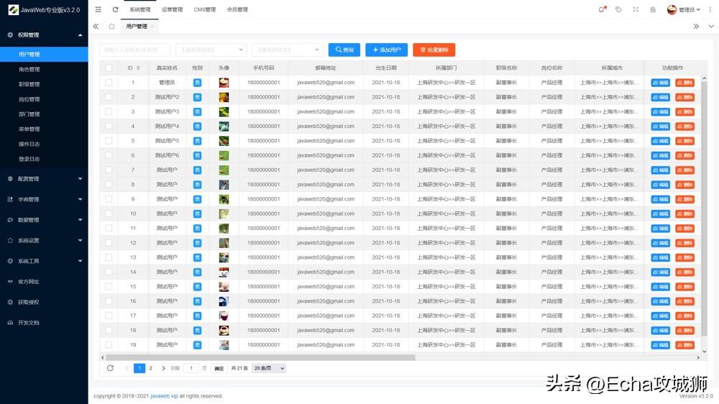Open 获取授权 in the sidebar
The width and height of the screenshot is (719, 404).
(x=29, y=302)
